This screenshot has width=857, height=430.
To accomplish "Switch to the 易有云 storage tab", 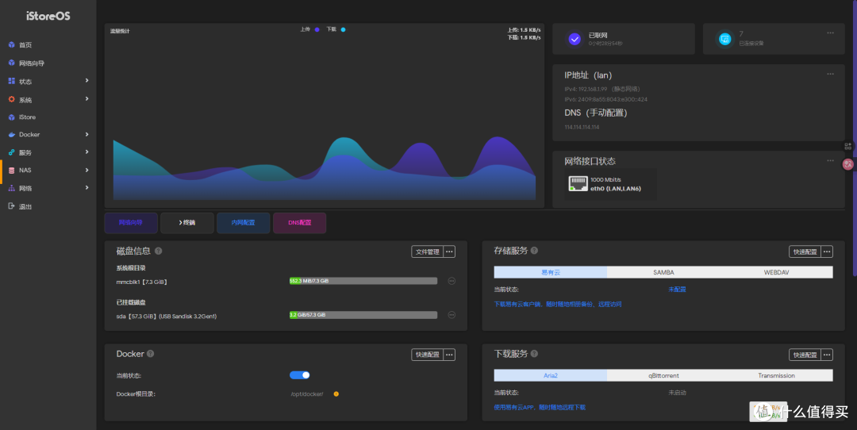I will pyautogui.click(x=551, y=272).
